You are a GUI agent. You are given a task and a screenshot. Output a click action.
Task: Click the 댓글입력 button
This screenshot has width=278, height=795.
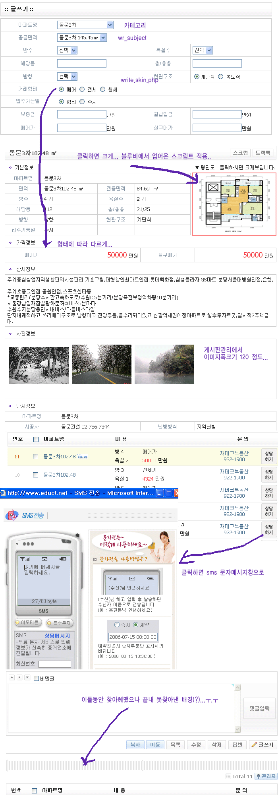(259, 708)
